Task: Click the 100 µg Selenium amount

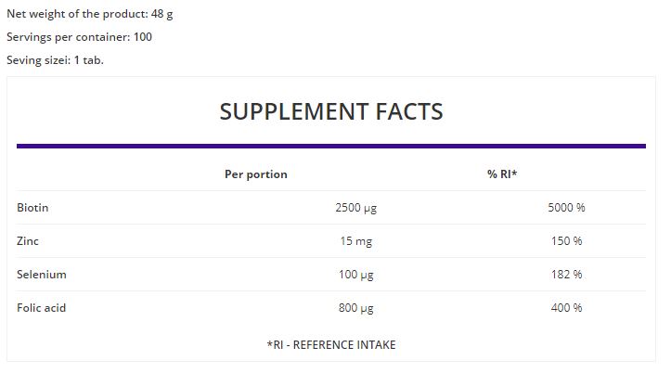Action: 355,275
